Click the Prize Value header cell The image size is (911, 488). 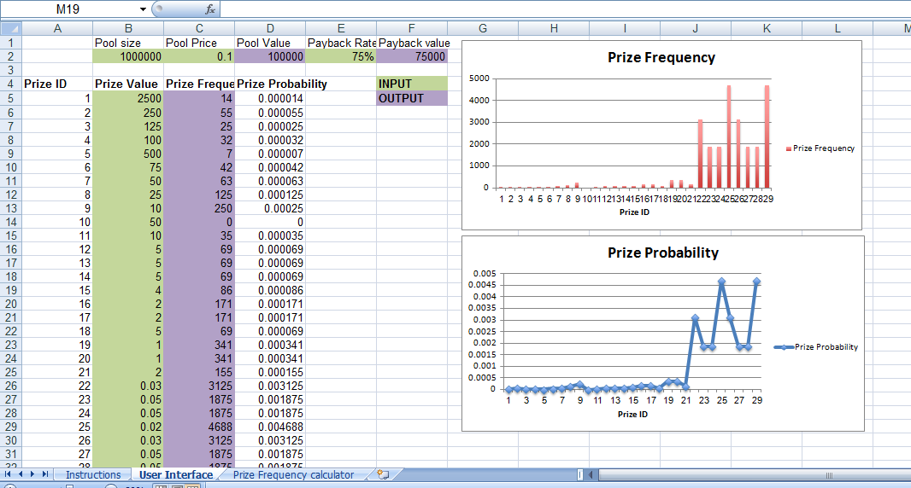coord(128,84)
